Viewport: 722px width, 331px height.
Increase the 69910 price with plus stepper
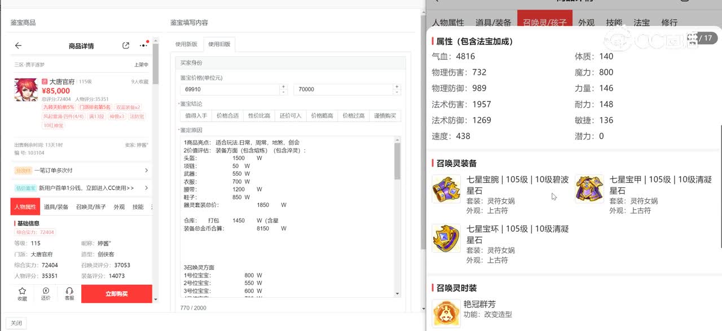tap(284, 87)
